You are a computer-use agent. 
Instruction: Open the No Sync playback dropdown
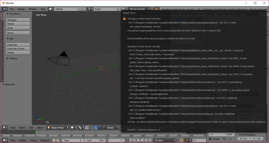click(x=165, y=140)
